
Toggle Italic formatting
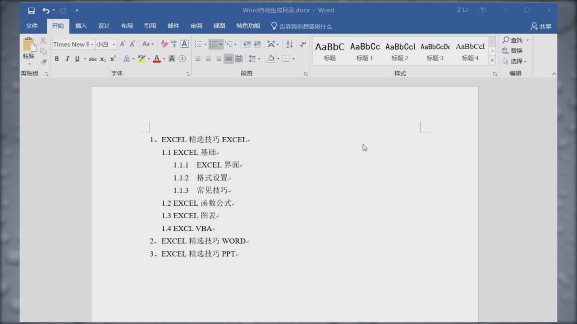[67, 59]
